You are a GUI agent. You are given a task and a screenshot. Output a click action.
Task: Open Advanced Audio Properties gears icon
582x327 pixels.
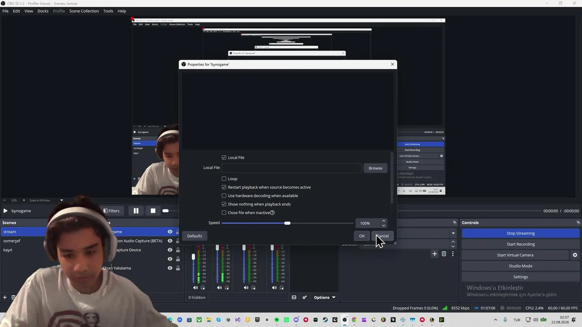(305, 297)
